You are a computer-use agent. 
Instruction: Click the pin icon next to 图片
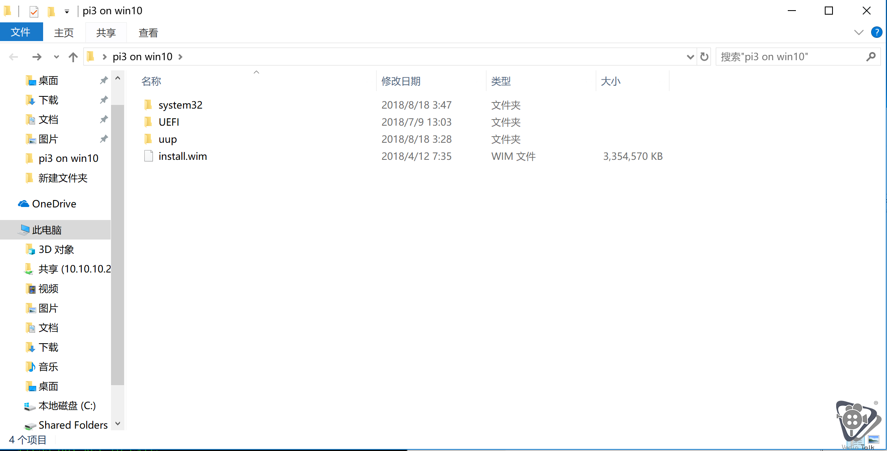click(x=104, y=139)
